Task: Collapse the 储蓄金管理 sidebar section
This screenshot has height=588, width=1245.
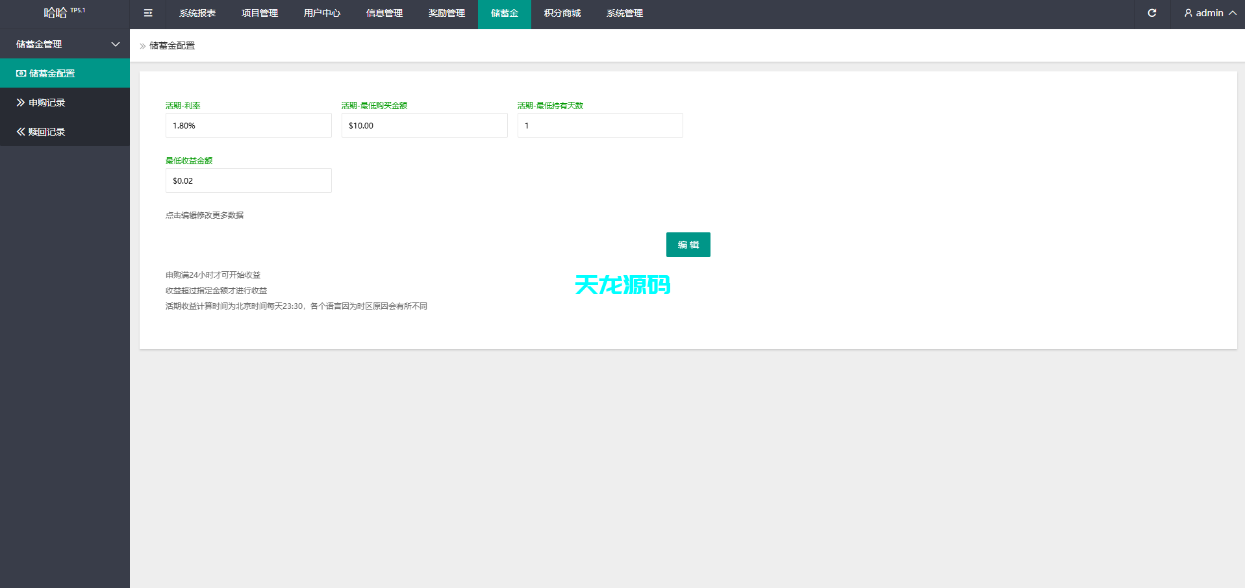Action: coord(116,43)
